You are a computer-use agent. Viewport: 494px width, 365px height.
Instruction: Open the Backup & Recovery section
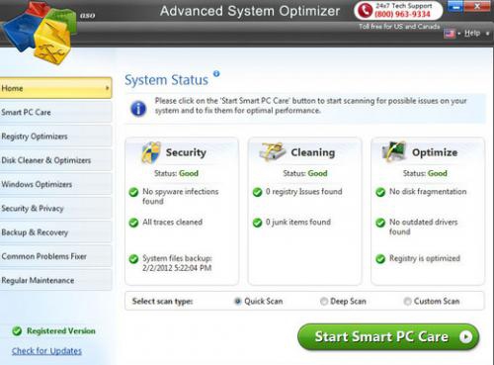point(55,232)
